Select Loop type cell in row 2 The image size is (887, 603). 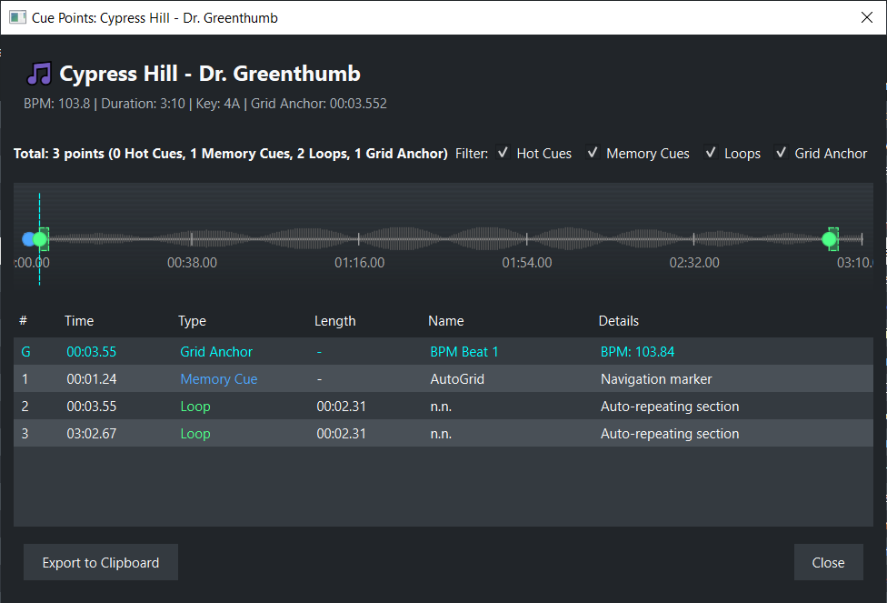pyautogui.click(x=195, y=406)
